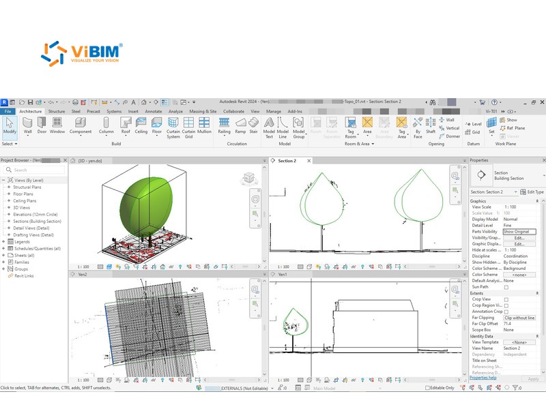This screenshot has width=546, height=409.
Task: Select the Level datum tool
Action: [x=473, y=124]
